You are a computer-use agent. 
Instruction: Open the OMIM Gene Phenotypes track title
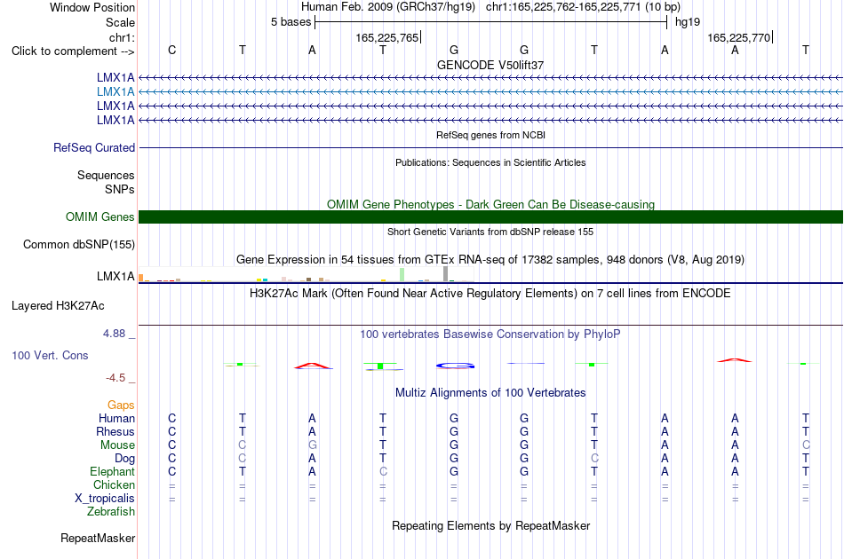[490, 204]
